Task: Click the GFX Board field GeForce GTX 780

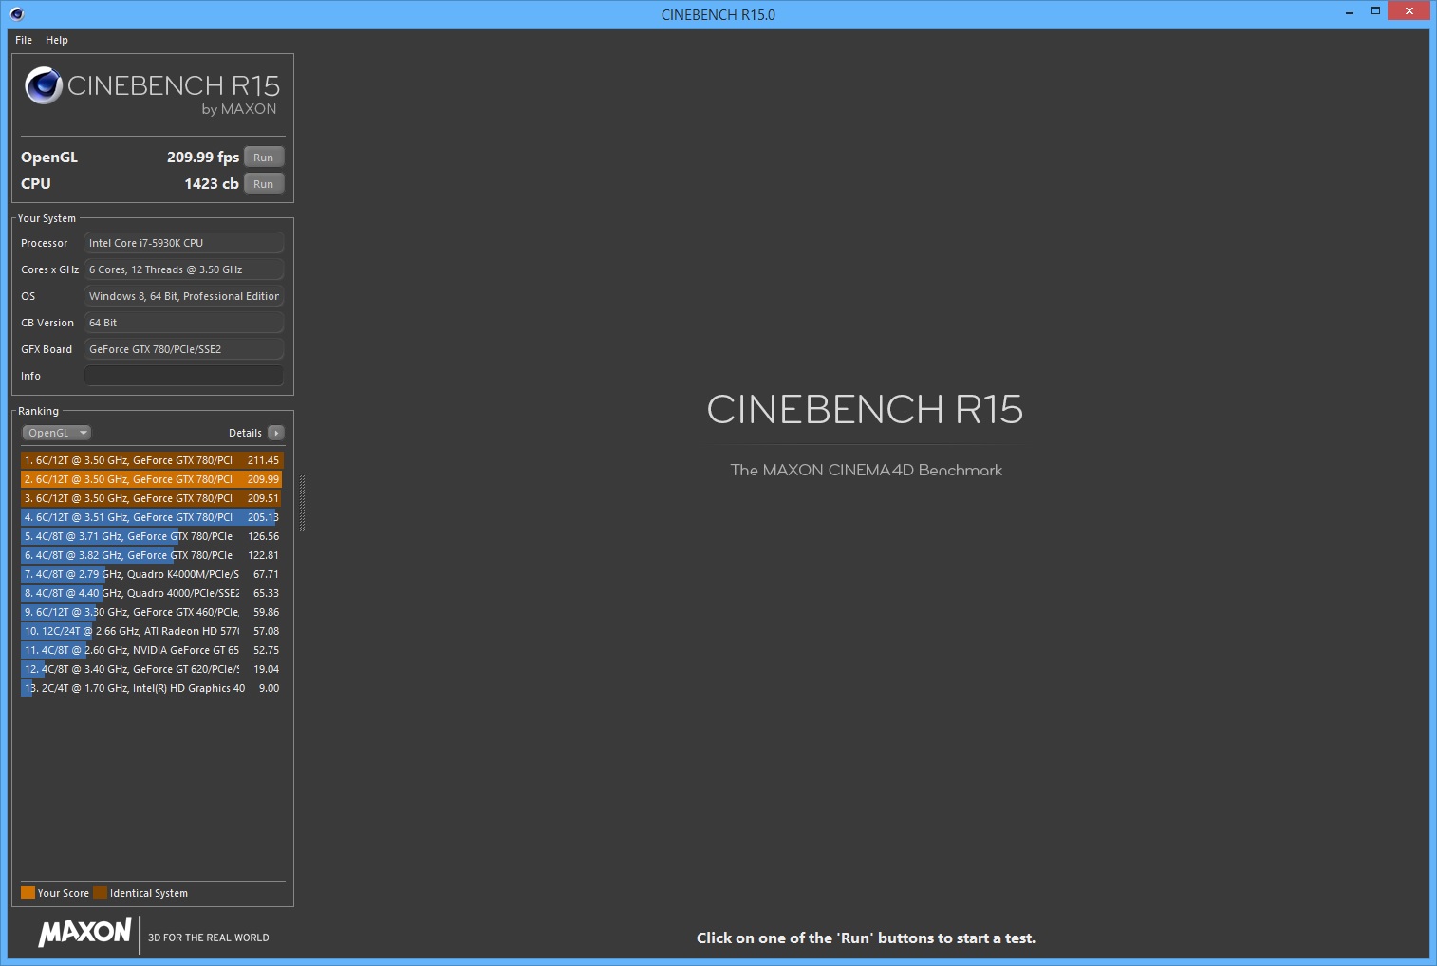Action: coord(184,349)
